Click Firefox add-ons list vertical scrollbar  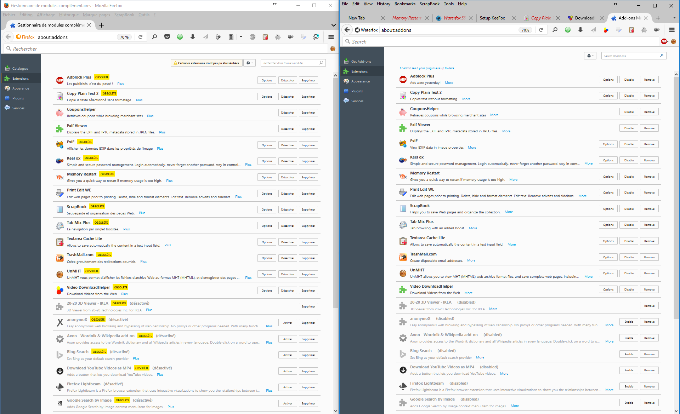click(335, 193)
